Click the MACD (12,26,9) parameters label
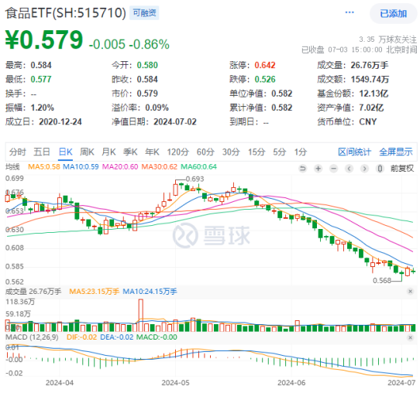 [32, 337]
